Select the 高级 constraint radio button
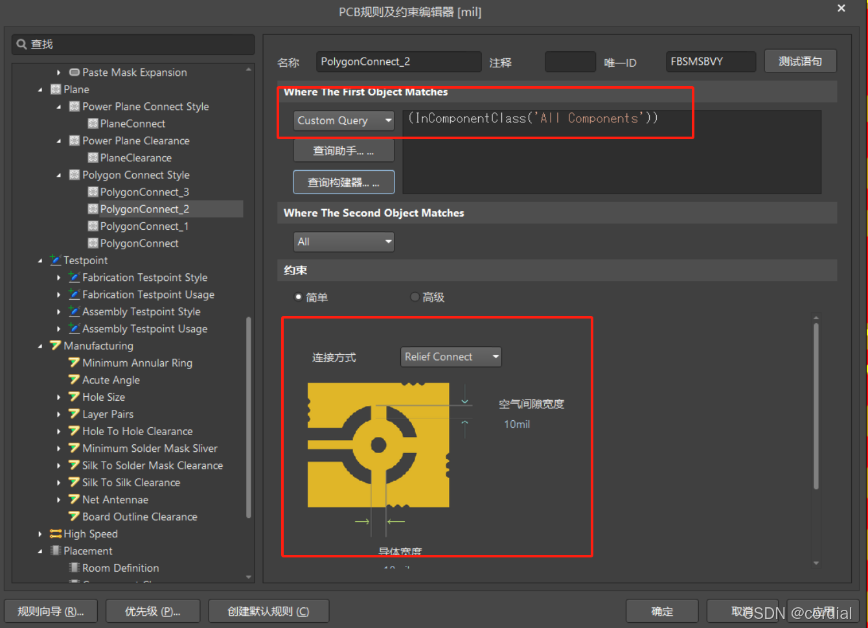 click(415, 297)
